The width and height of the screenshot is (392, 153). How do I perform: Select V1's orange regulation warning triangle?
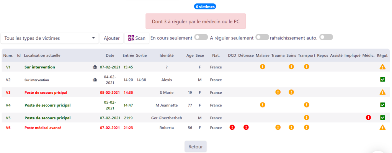[x=382, y=67]
